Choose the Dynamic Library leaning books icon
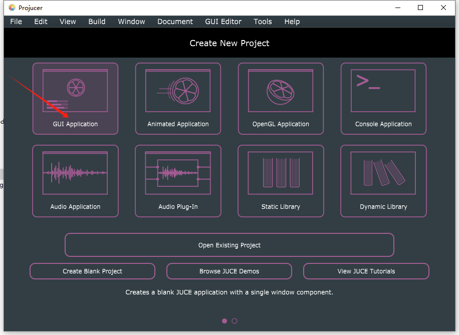The width and height of the screenshot is (459, 335). point(383,173)
